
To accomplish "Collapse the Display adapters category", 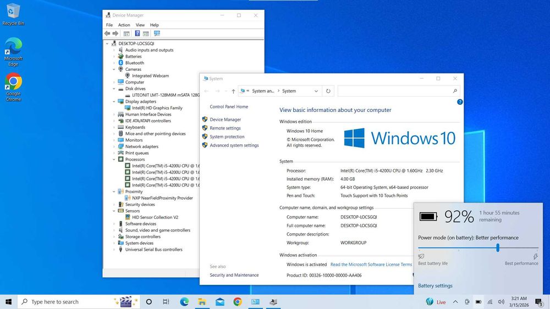I will click(x=114, y=102).
